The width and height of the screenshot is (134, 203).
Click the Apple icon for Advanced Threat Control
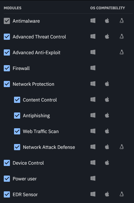(107, 36)
